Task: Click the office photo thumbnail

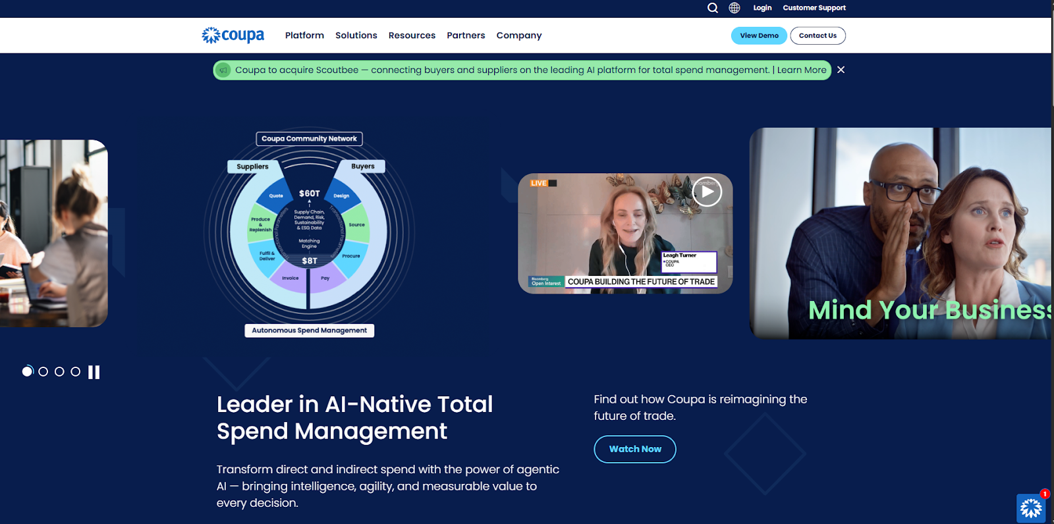Action: point(54,233)
